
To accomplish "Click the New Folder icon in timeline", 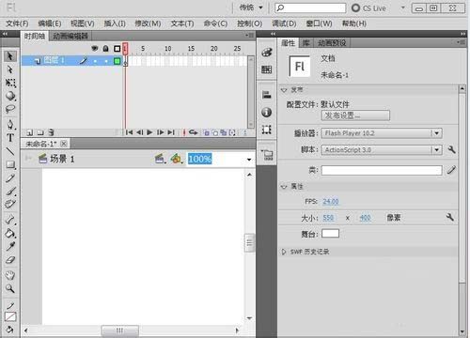I will 40,132.
